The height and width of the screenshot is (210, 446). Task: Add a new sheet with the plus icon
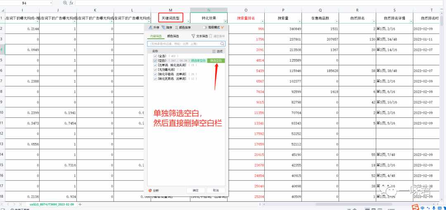(80, 204)
